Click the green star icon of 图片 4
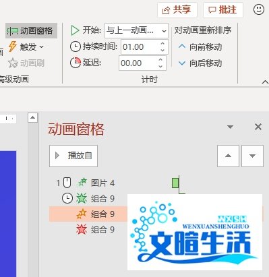Image resolution: width=269 pixels, height=277 pixels. tap(82, 183)
